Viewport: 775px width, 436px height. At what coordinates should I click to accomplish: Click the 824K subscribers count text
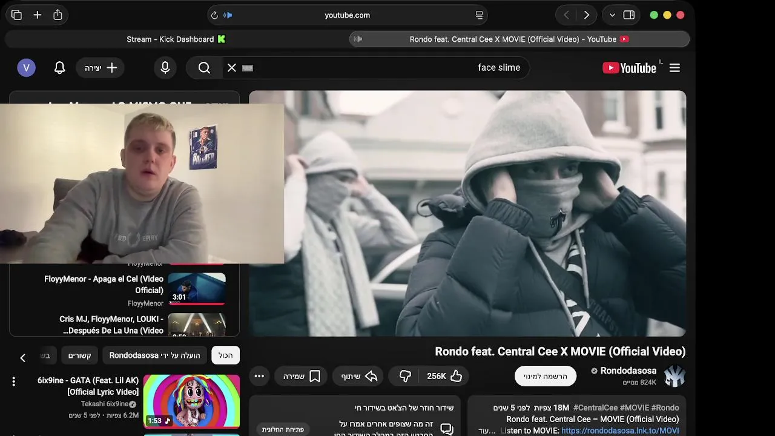(639, 383)
